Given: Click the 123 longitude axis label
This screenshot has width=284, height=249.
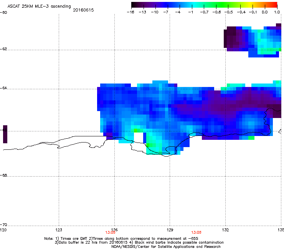Looking at the screenshot, I should point(59,230).
